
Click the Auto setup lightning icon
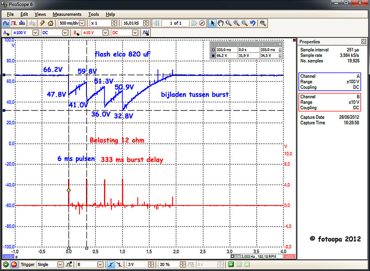(43, 23)
